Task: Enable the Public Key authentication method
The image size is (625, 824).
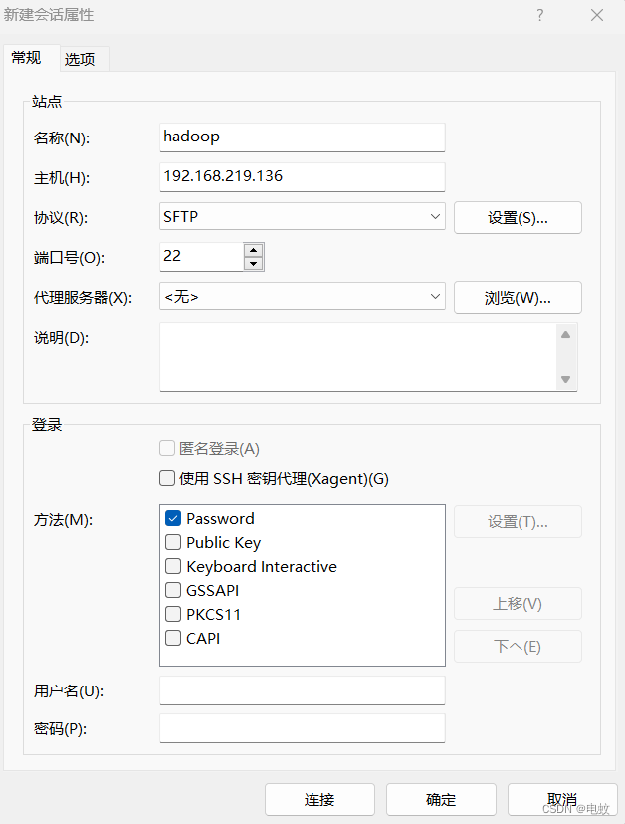Action: tap(173, 542)
